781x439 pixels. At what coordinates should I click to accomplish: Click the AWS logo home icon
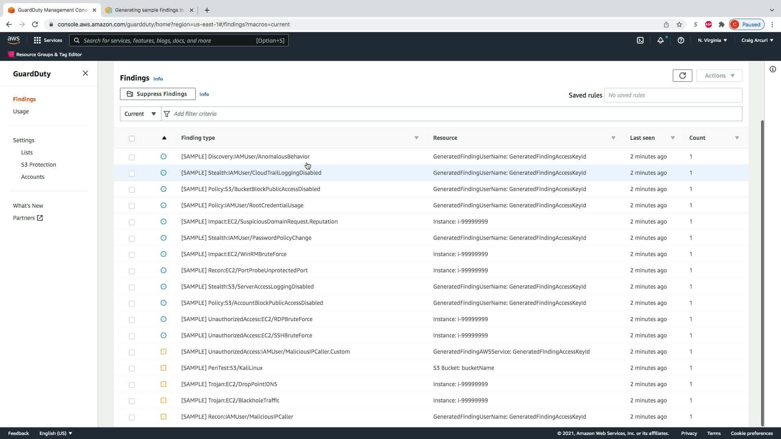(x=13, y=40)
